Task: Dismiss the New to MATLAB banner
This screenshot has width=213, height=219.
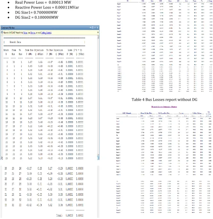Action: pos(98,32)
